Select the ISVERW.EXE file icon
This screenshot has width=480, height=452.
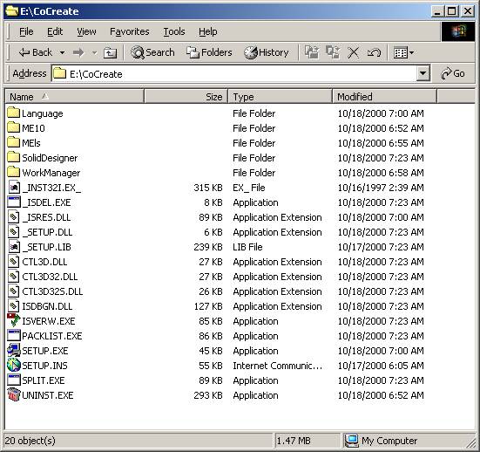(13, 320)
